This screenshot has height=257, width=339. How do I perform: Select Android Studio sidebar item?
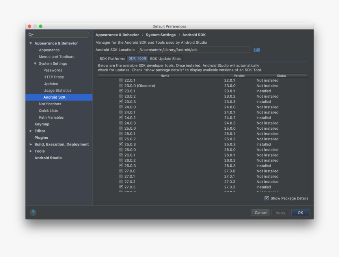click(48, 158)
